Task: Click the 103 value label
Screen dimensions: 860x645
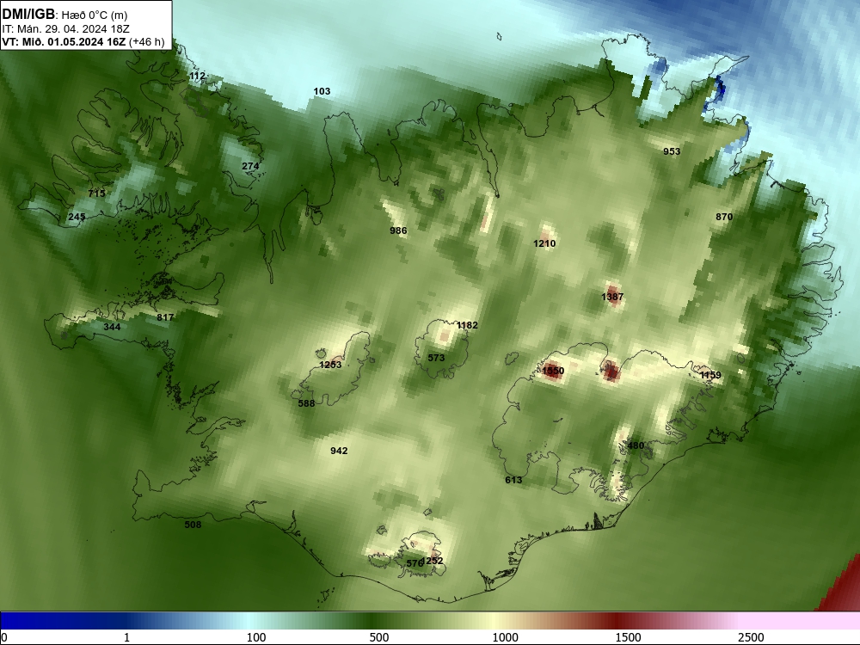Action: [322, 92]
